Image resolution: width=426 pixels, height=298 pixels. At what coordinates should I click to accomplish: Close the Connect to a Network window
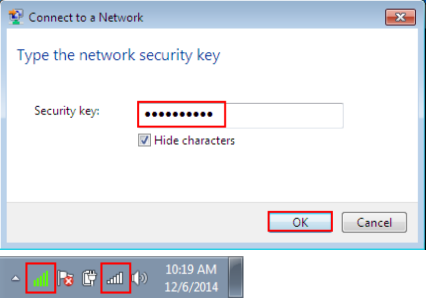tap(400, 17)
